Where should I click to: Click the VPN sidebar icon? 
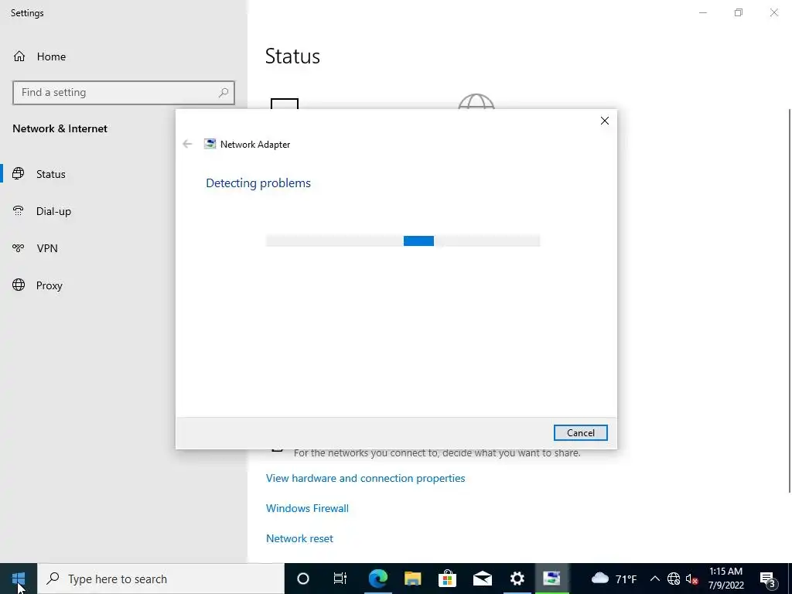[x=19, y=248]
